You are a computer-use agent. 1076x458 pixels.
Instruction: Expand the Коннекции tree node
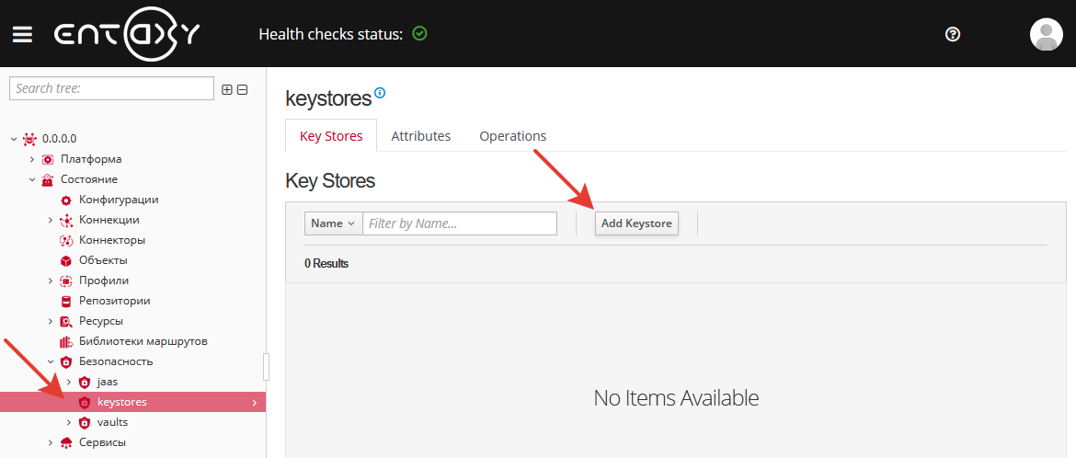[x=50, y=221]
